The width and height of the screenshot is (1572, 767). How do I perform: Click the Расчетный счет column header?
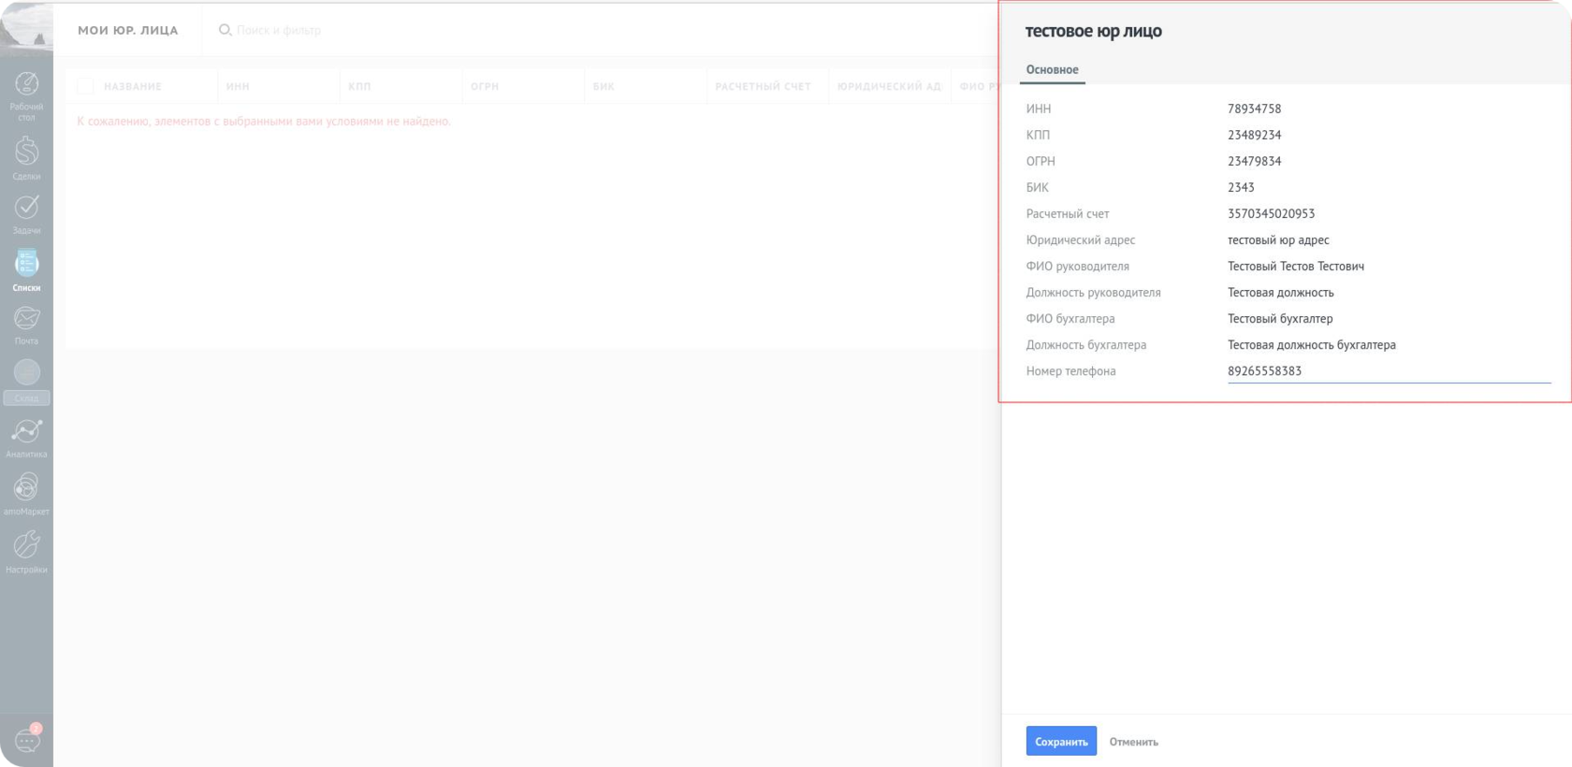point(763,86)
